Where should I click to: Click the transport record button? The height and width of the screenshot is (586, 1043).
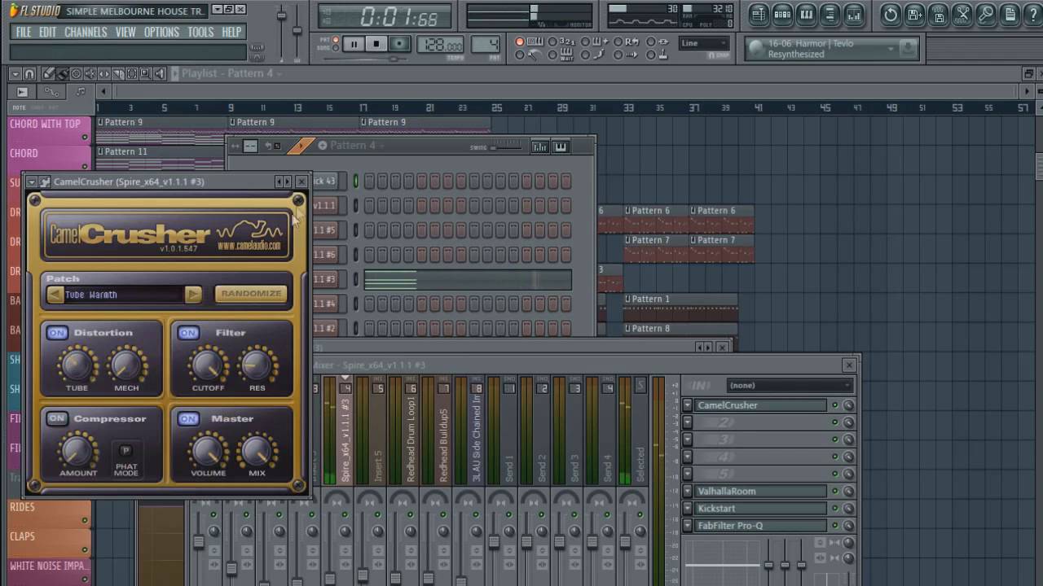click(x=398, y=44)
